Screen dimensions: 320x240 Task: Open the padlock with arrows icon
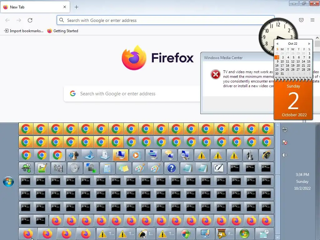(x=91, y=168)
